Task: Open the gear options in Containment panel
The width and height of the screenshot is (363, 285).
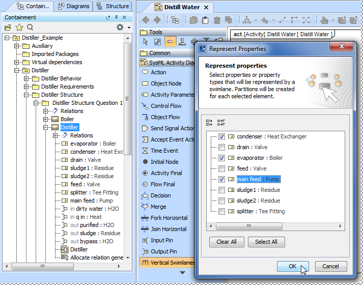Action: tap(120, 27)
